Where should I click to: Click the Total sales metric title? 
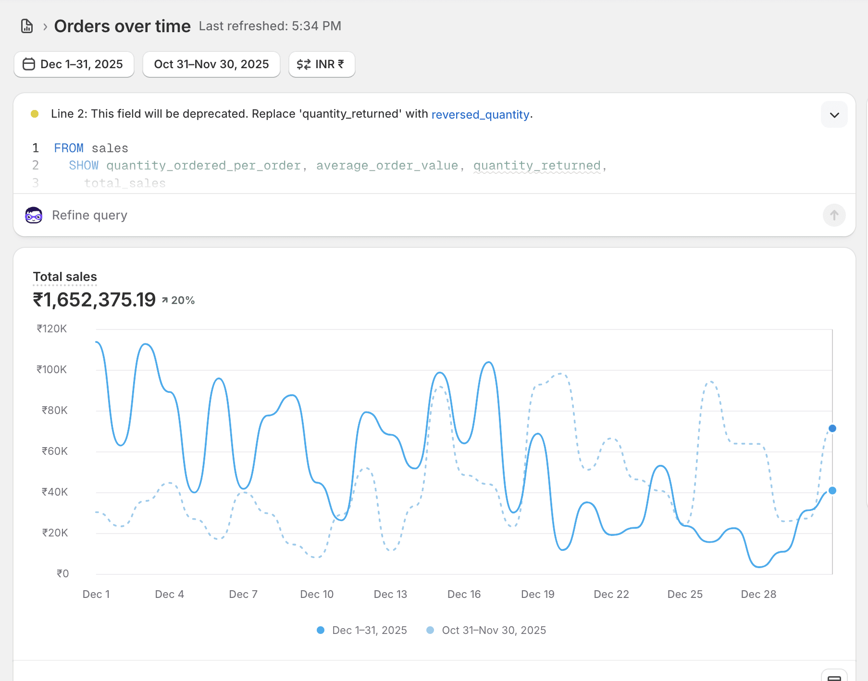point(65,277)
